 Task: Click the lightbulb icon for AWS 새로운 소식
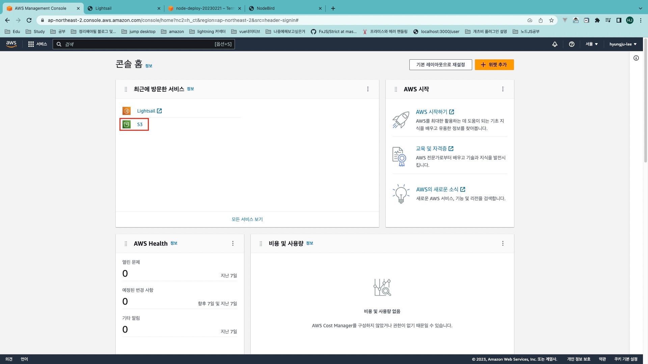(x=401, y=193)
